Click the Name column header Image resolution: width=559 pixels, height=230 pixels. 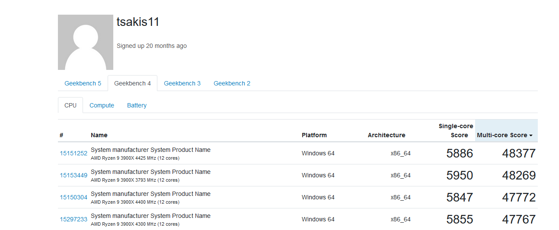[x=99, y=135]
